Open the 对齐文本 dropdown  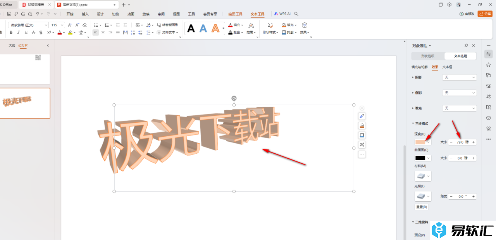tap(168, 33)
